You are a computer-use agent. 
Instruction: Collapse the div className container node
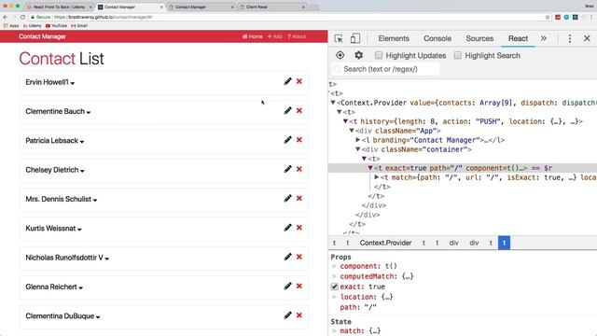358,149
